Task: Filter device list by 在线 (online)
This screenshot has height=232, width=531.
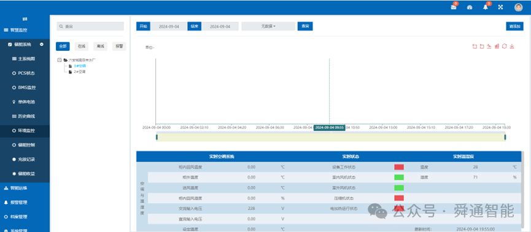Action: (x=81, y=47)
